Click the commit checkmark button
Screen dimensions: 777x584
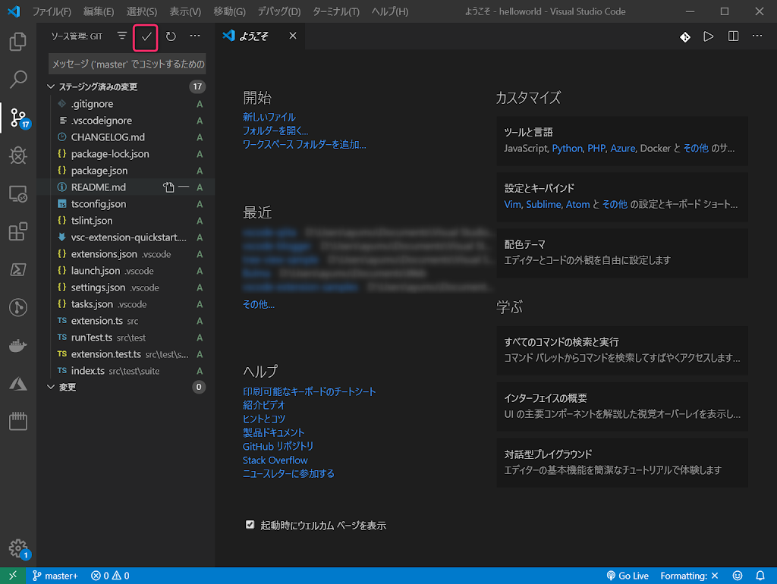pyautogui.click(x=146, y=37)
